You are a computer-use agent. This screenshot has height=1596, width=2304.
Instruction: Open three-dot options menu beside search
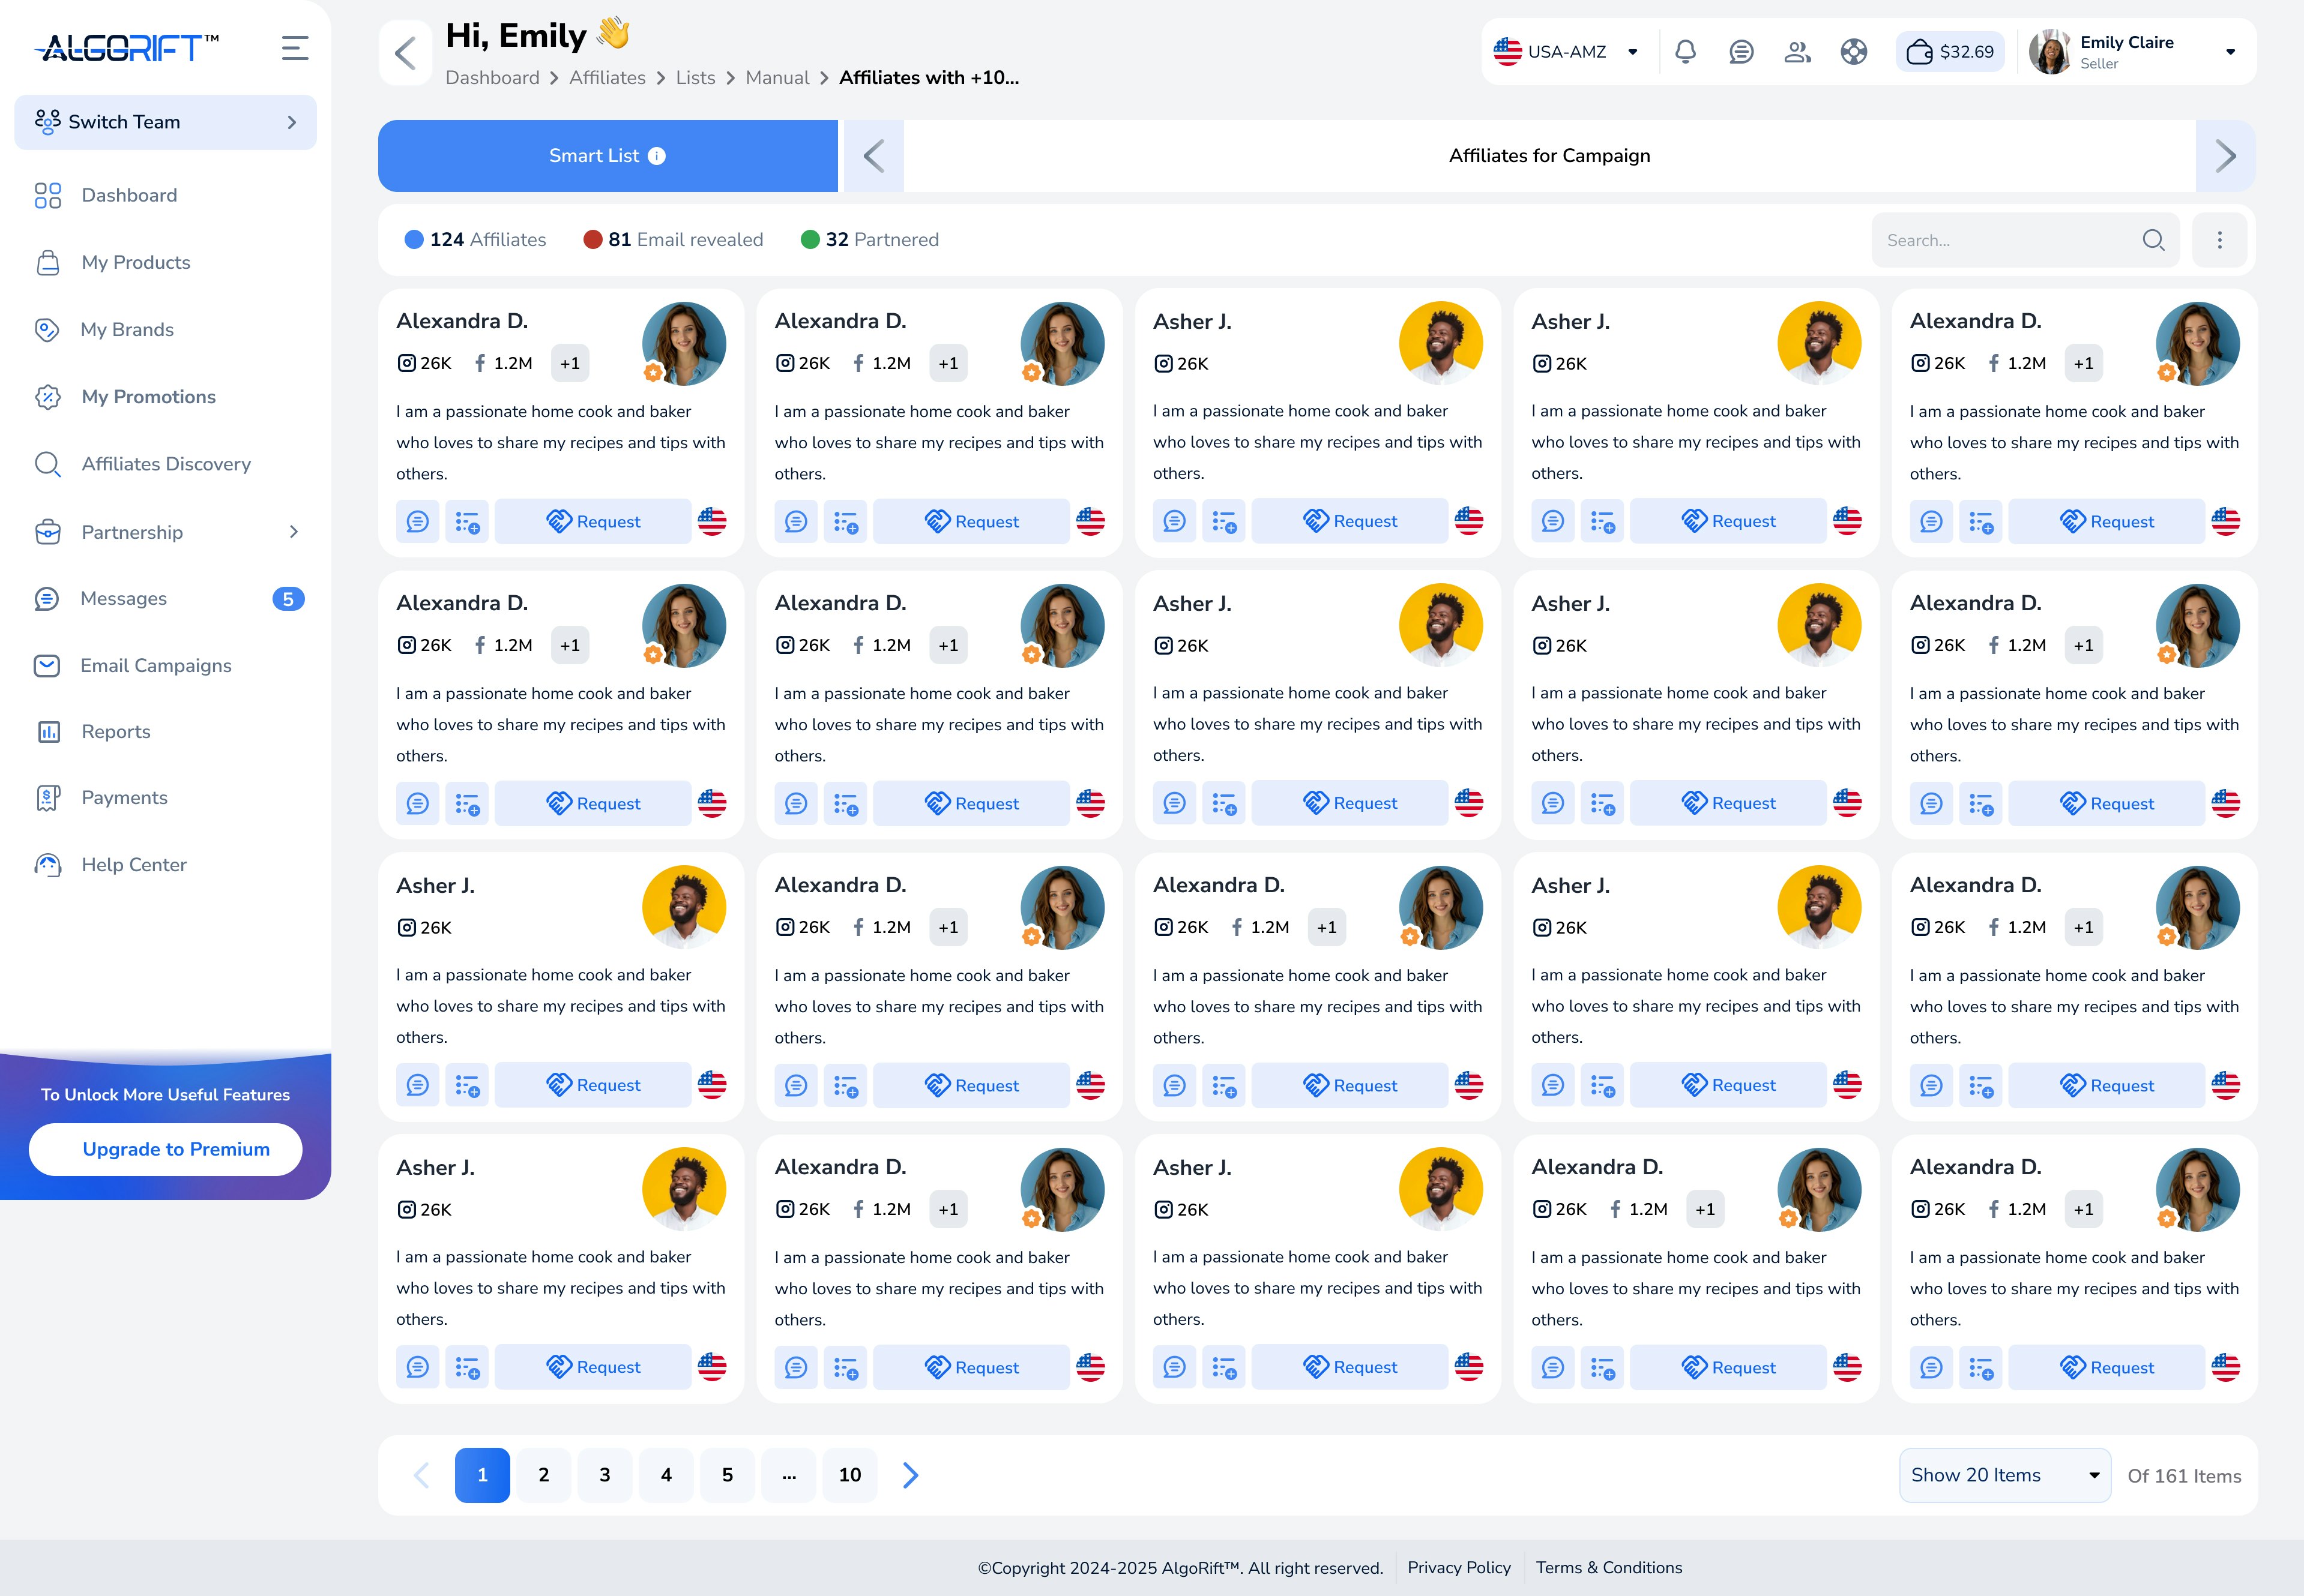(x=2219, y=240)
